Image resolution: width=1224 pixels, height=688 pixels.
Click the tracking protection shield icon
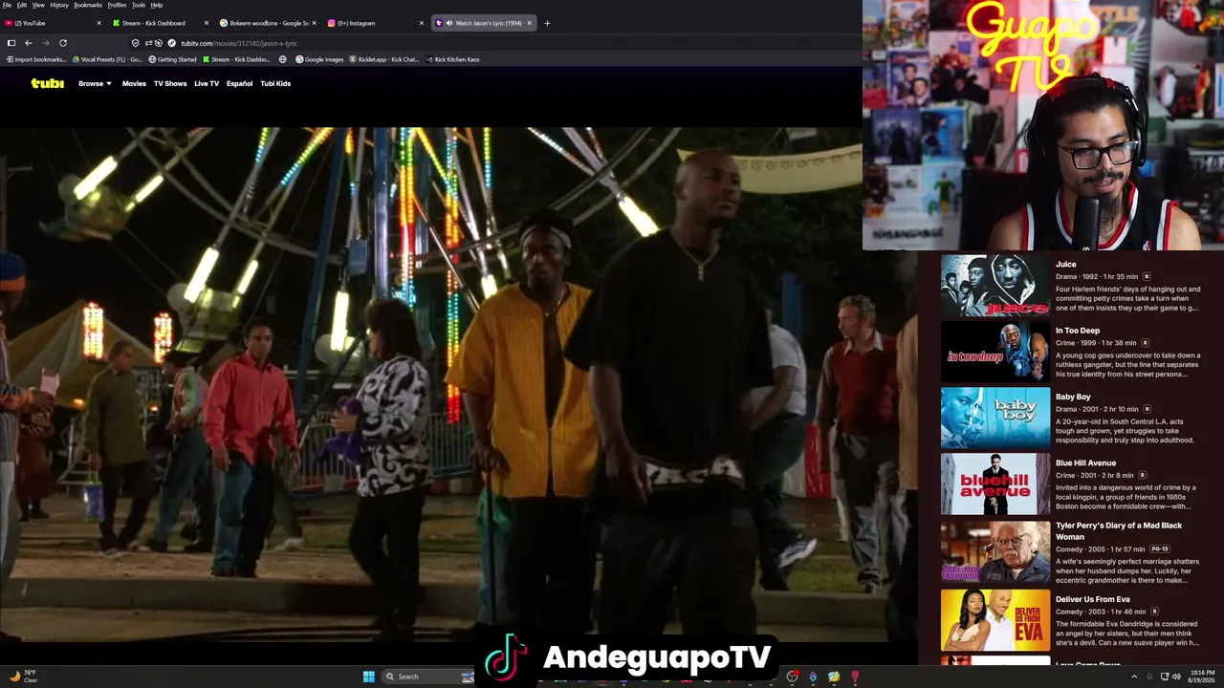[136, 43]
